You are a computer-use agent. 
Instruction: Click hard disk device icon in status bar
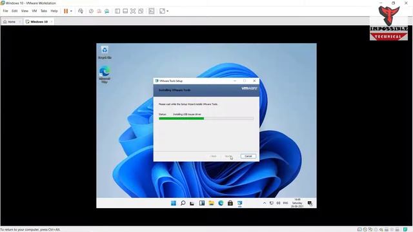(359, 229)
